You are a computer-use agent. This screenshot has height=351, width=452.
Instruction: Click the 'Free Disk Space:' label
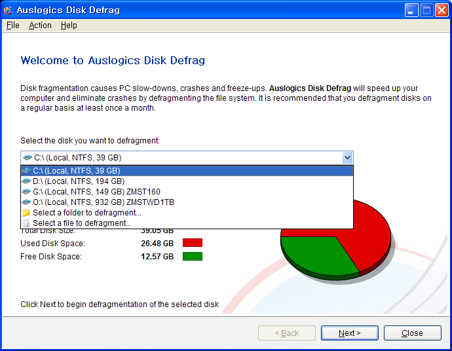pyautogui.click(x=51, y=257)
